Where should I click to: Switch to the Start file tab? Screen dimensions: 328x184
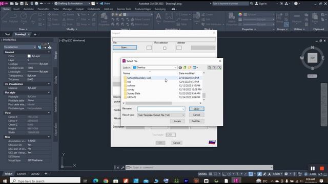(8, 34)
